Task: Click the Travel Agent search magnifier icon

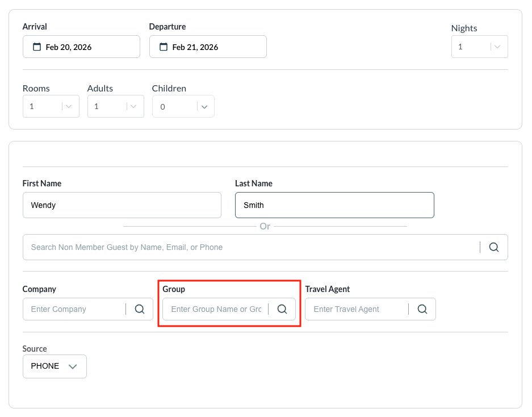Action: 422,309
